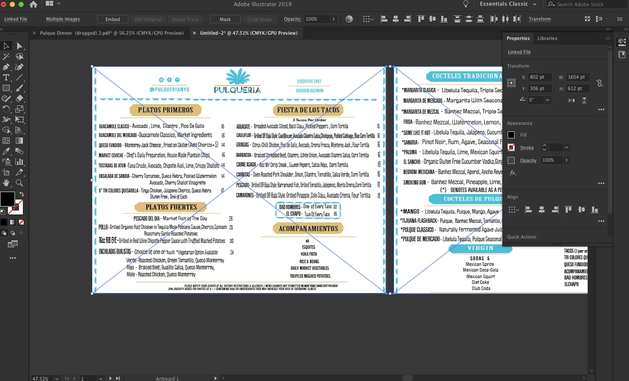This screenshot has height=381, width=629.
Task: Show more Transform options (three dots)
Action: coord(601,109)
